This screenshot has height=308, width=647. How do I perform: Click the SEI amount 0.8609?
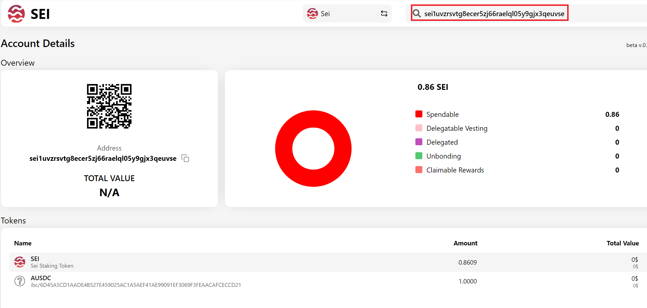(x=467, y=262)
